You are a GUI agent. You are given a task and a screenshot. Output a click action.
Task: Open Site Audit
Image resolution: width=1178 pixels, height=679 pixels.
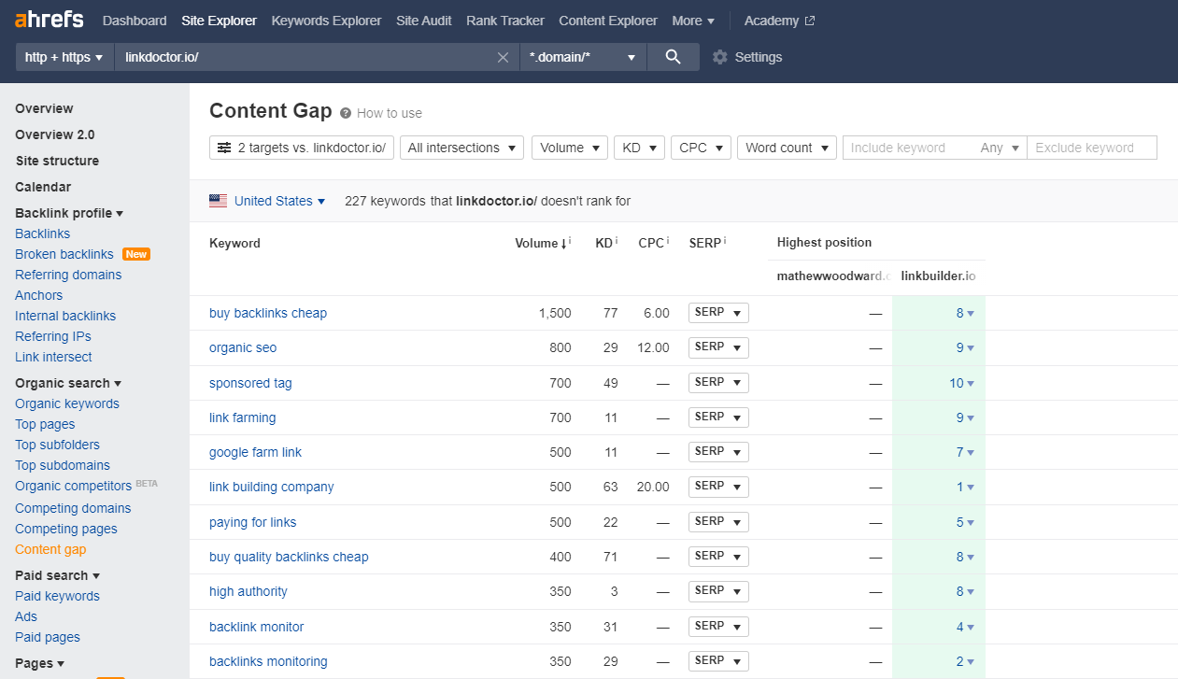tap(424, 21)
